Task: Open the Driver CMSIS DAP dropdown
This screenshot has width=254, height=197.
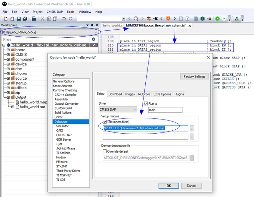Action: 117,110
